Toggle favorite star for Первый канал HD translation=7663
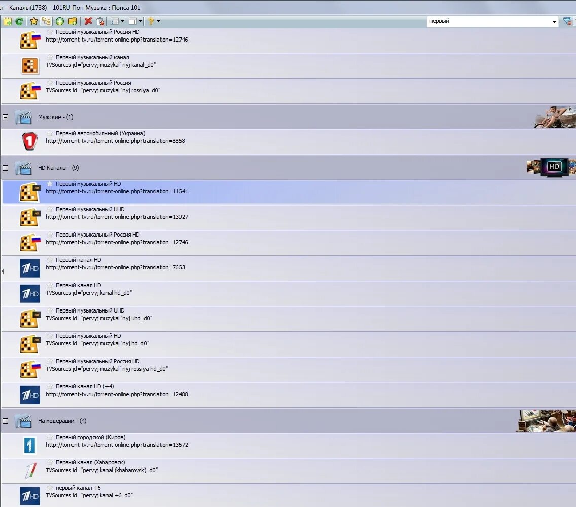576x507 pixels. tap(50, 260)
